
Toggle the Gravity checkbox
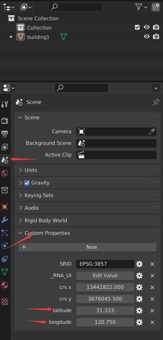[27, 183]
